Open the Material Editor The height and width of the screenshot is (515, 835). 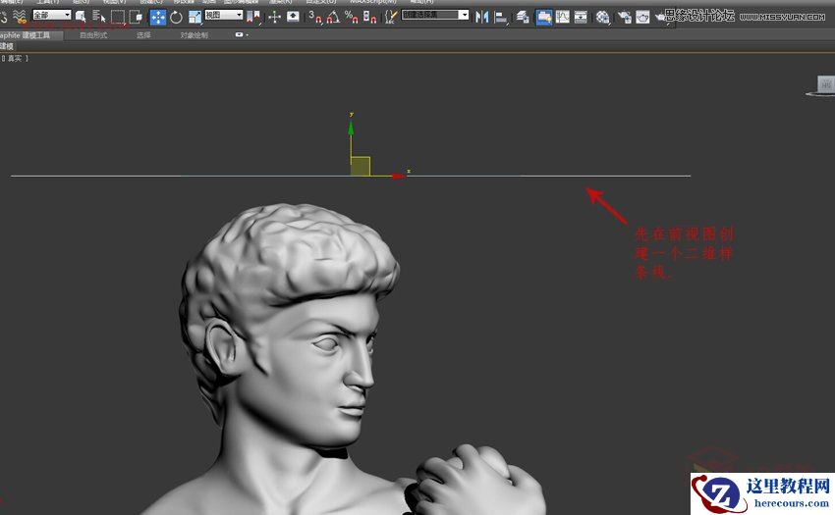pyautogui.click(x=603, y=17)
